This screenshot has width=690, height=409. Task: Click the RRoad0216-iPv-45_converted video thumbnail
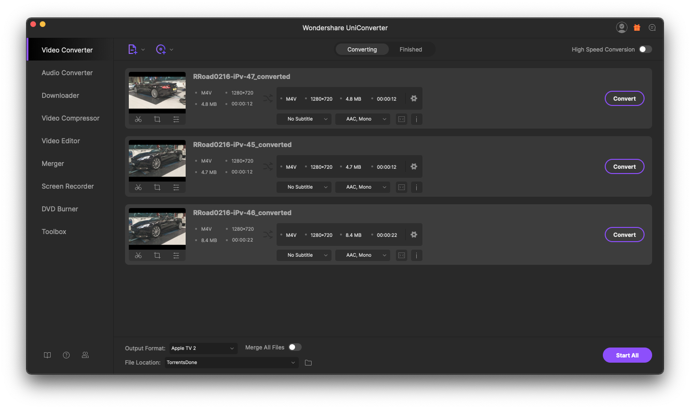(157, 161)
